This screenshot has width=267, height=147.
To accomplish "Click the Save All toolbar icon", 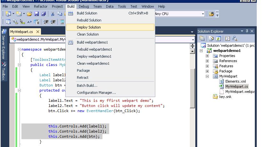I will point(44,14).
